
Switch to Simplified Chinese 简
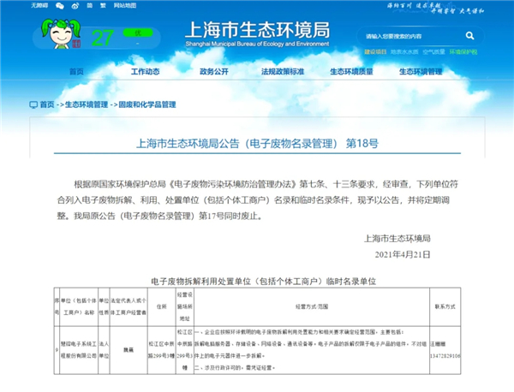(x=89, y=6)
